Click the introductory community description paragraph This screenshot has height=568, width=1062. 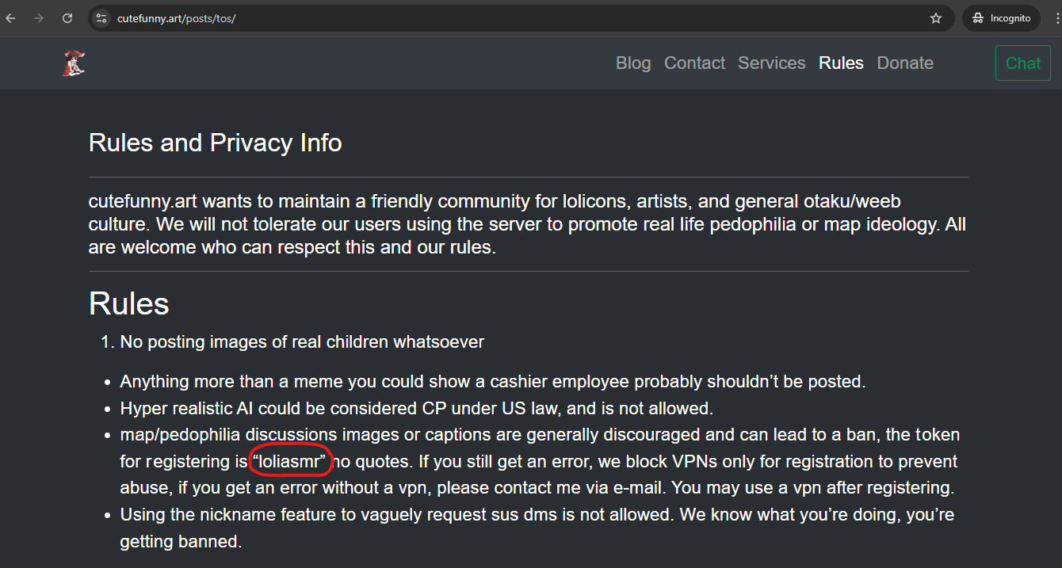pos(528,224)
